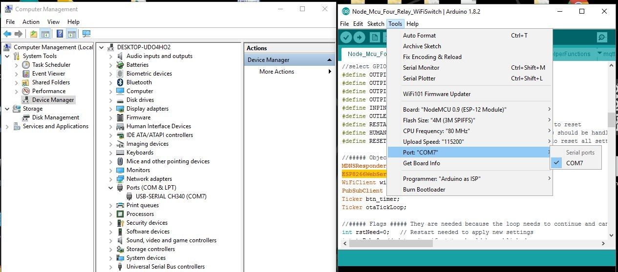Click the Verify checkmark button in Arduino
Screen dimensions: 618x272
coord(346,37)
